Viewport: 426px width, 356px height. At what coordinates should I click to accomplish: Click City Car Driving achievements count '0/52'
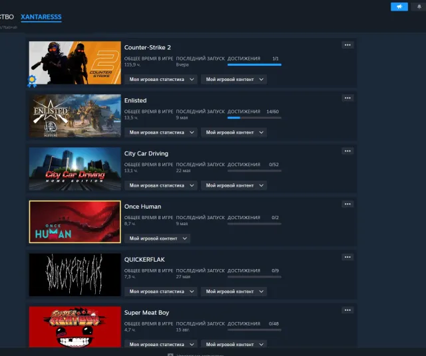click(274, 165)
